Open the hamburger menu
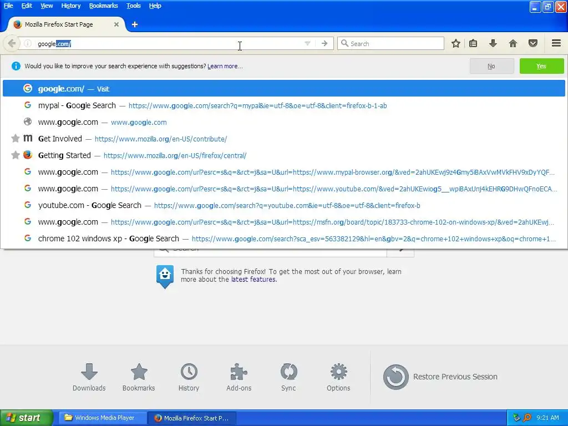568x426 pixels. point(556,43)
